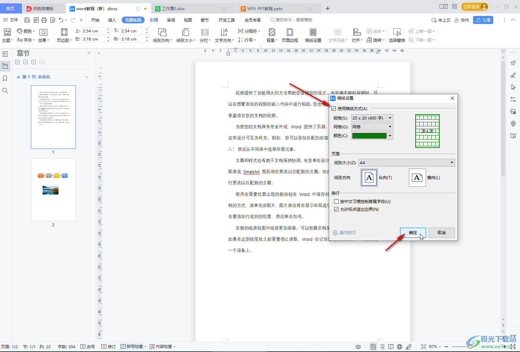Select page 2 thumbnail in chapter pane
520x352 pixels.
(x=53, y=190)
